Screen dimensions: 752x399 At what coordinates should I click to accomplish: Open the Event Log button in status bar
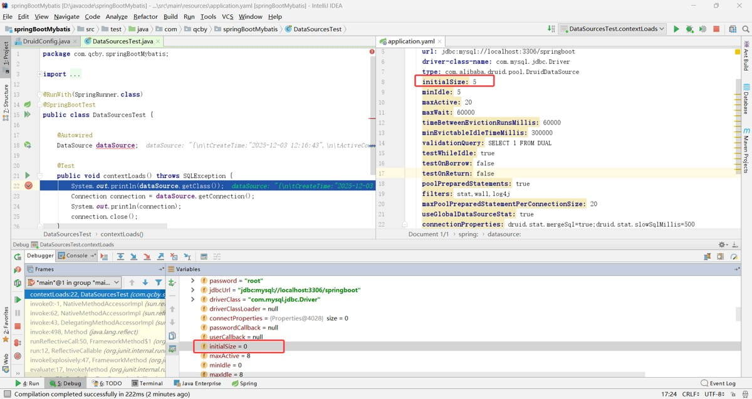[718, 383]
